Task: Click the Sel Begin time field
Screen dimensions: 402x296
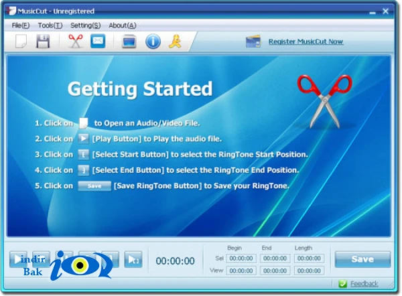Action: pos(241,258)
